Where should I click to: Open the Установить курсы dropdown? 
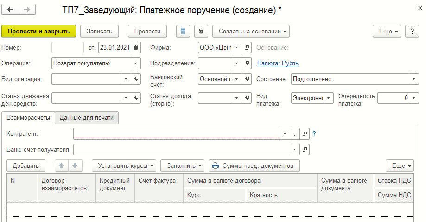tap(124, 165)
